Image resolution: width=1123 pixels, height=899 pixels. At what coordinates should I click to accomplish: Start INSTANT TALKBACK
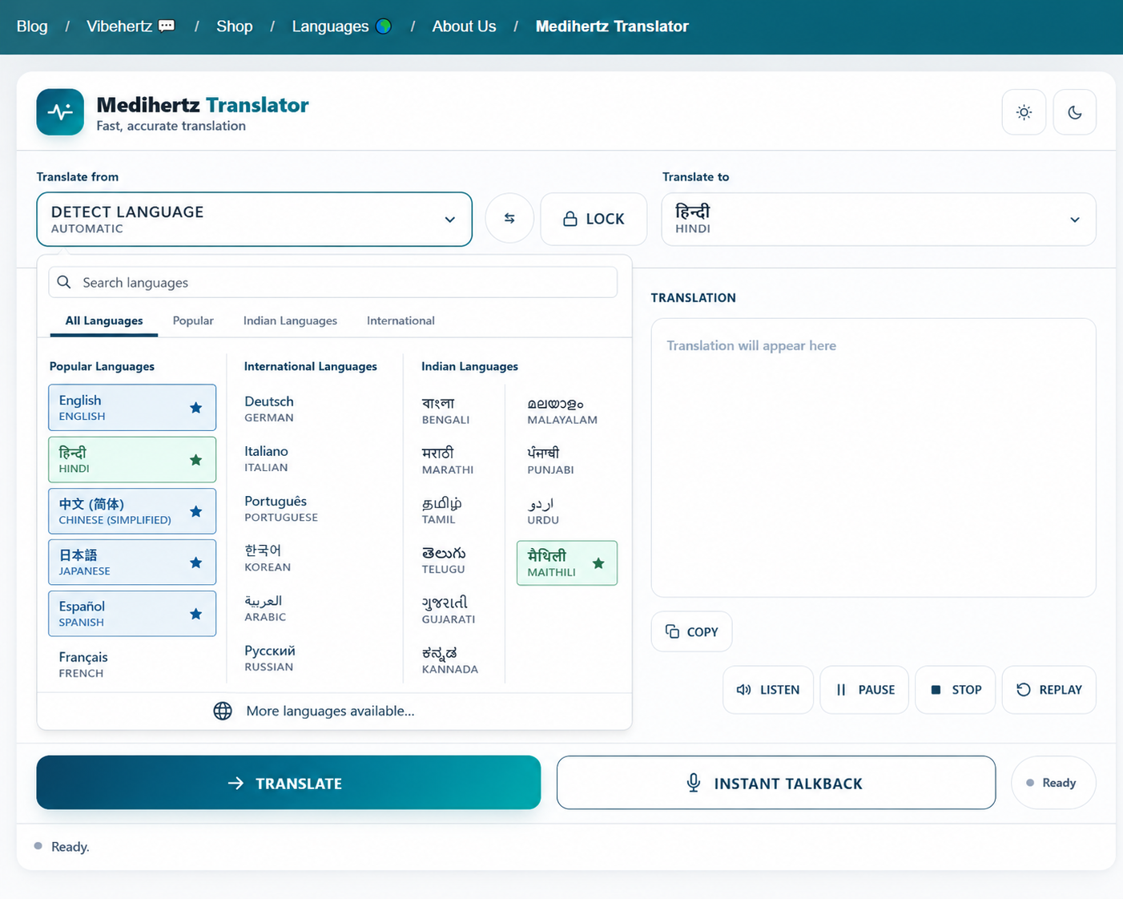tap(776, 783)
